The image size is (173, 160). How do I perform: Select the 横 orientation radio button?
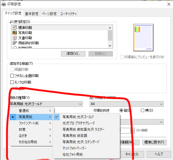(x=142, y=110)
